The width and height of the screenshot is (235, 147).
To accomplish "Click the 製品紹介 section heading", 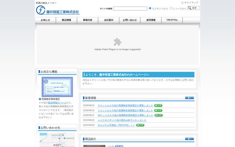I will (x=91, y=139).
